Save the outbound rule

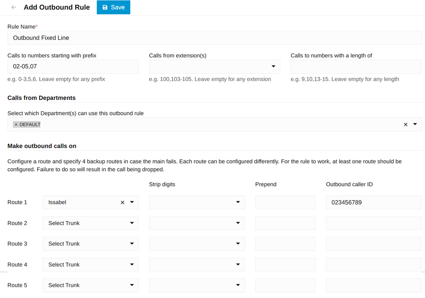(x=113, y=7)
